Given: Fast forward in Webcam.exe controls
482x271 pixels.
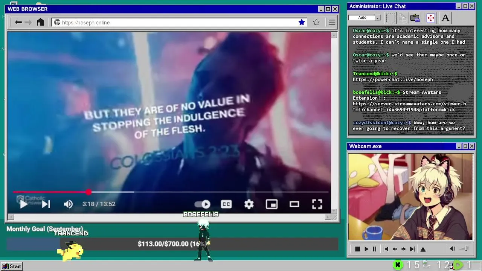Looking at the screenshot, I should coord(403,249).
